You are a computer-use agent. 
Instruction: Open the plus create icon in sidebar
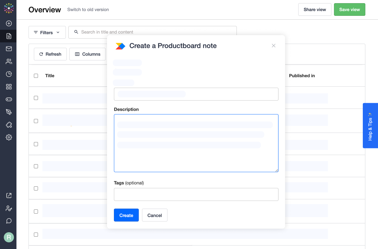pyautogui.click(x=9, y=23)
